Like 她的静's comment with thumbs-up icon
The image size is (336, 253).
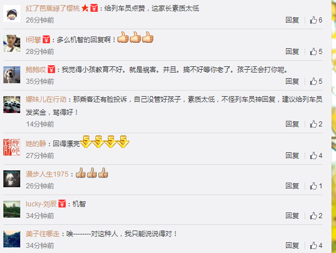click(x=314, y=155)
